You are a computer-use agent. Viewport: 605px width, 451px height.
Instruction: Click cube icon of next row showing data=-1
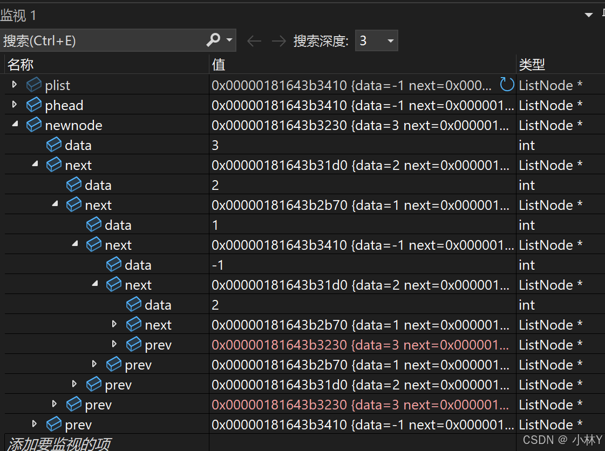point(94,244)
